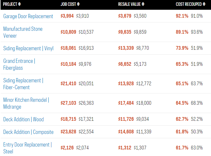Select the $27,103 job cost value
211x156 pixels.
[68, 103]
